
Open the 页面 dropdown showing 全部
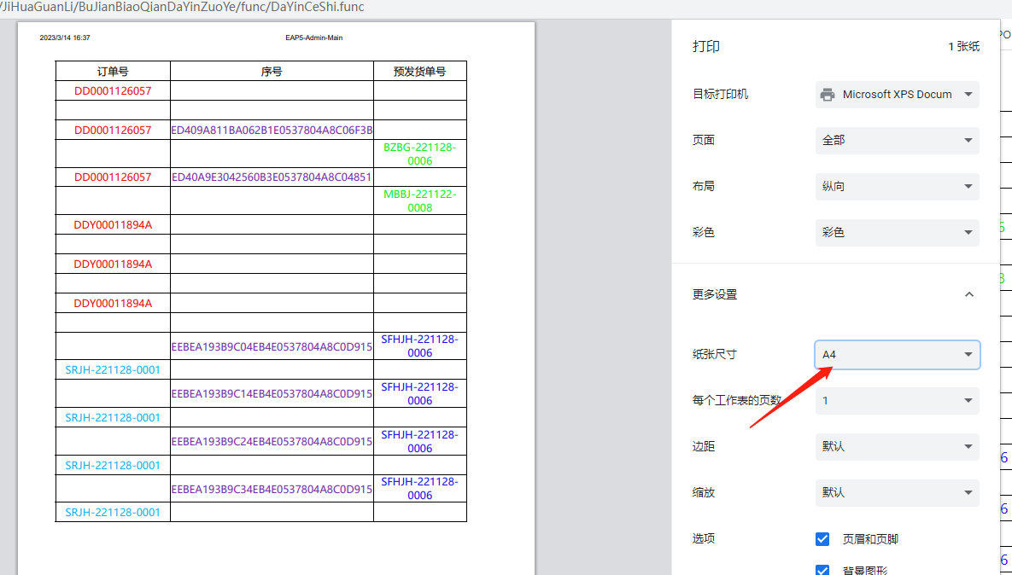click(897, 140)
